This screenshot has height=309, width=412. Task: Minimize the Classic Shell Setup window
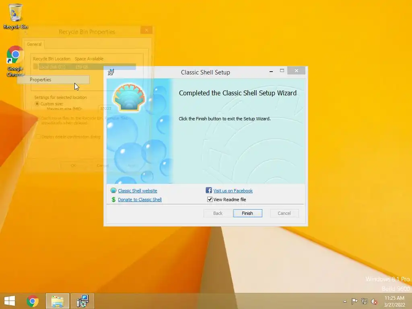tap(271, 71)
